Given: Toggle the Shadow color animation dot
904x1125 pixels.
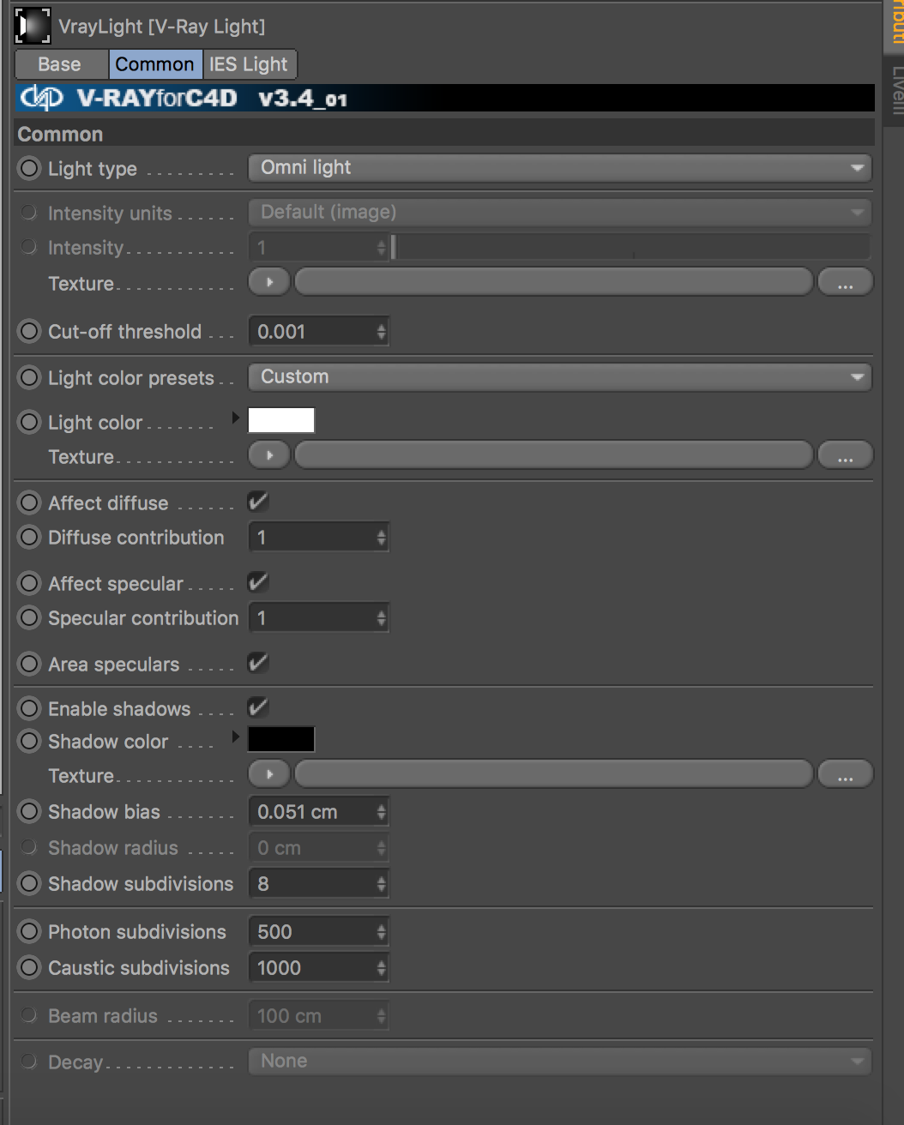Looking at the screenshot, I should click(x=30, y=741).
